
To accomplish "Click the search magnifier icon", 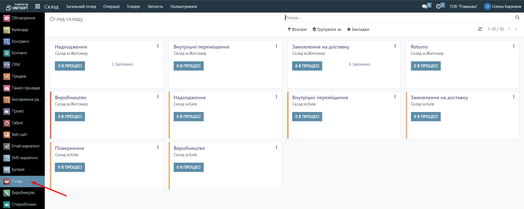I will [517, 17].
